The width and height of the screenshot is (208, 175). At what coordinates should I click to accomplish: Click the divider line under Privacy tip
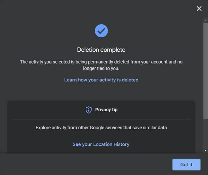(x=101, y=119)
